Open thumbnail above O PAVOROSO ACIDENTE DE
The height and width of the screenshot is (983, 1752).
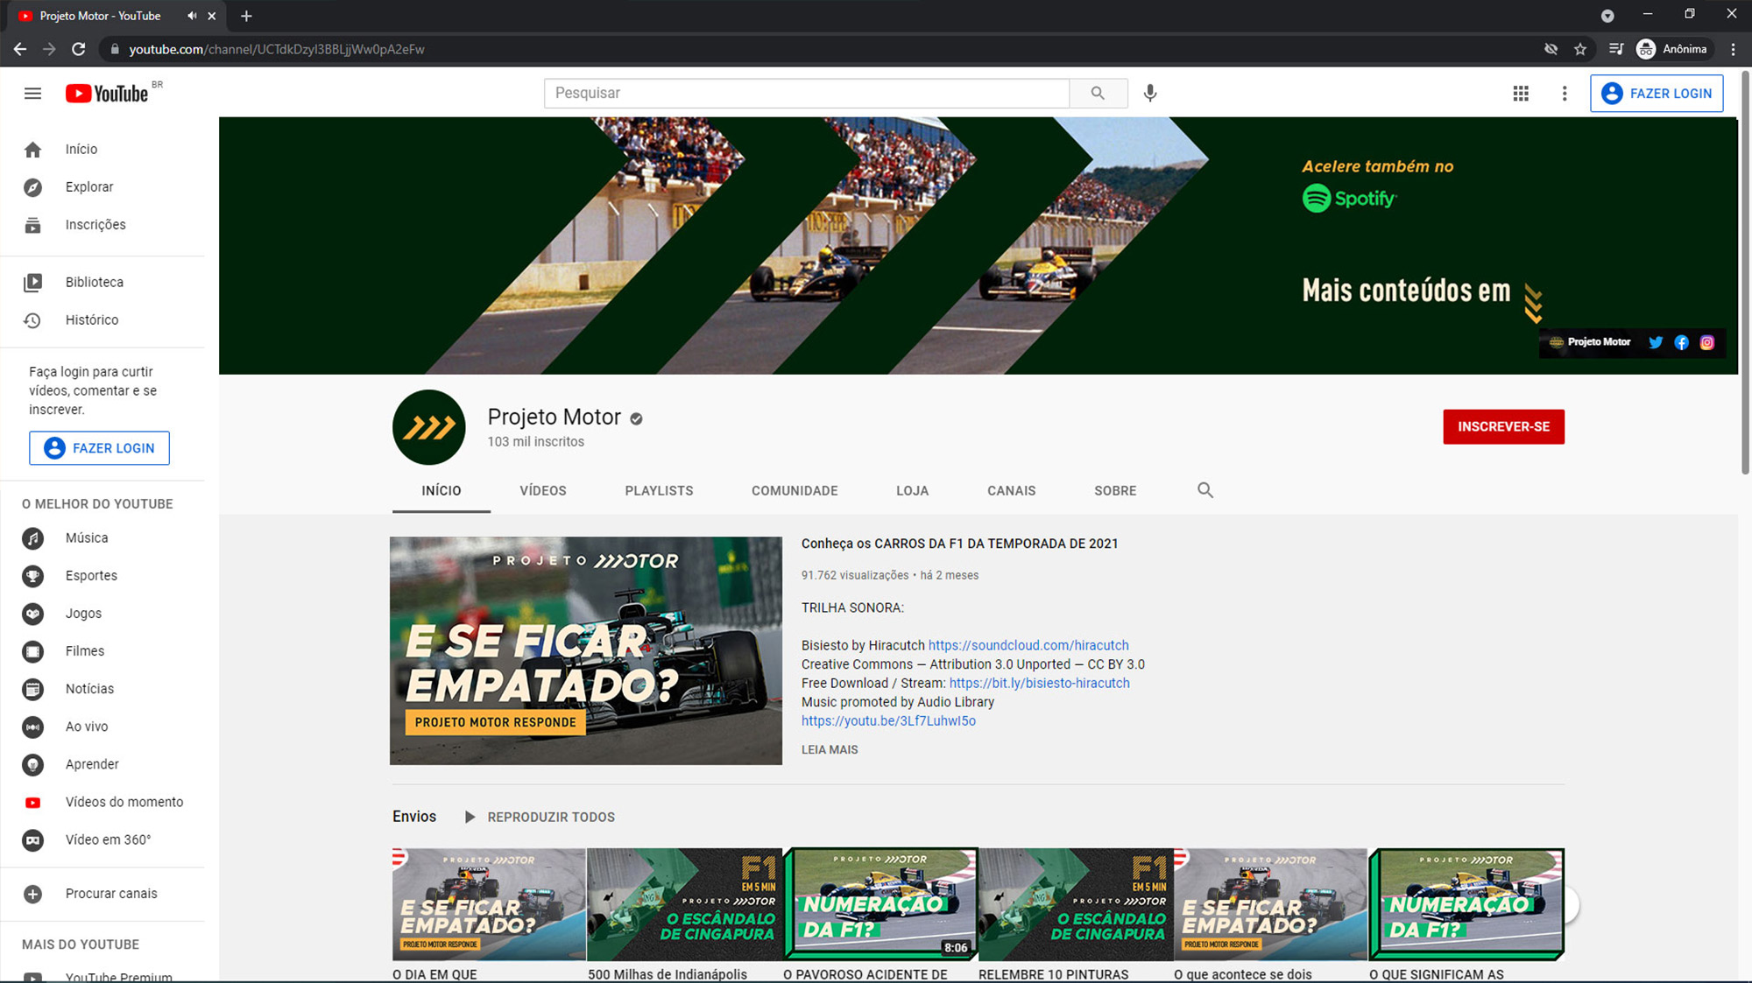880,904
